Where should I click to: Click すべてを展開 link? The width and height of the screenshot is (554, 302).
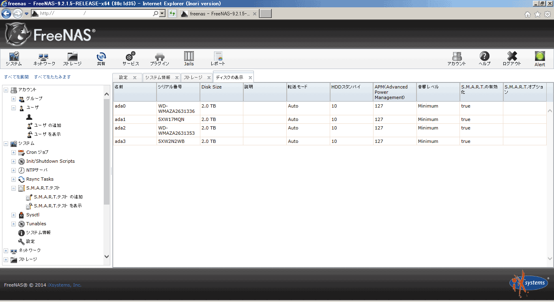tap(17, 77)
